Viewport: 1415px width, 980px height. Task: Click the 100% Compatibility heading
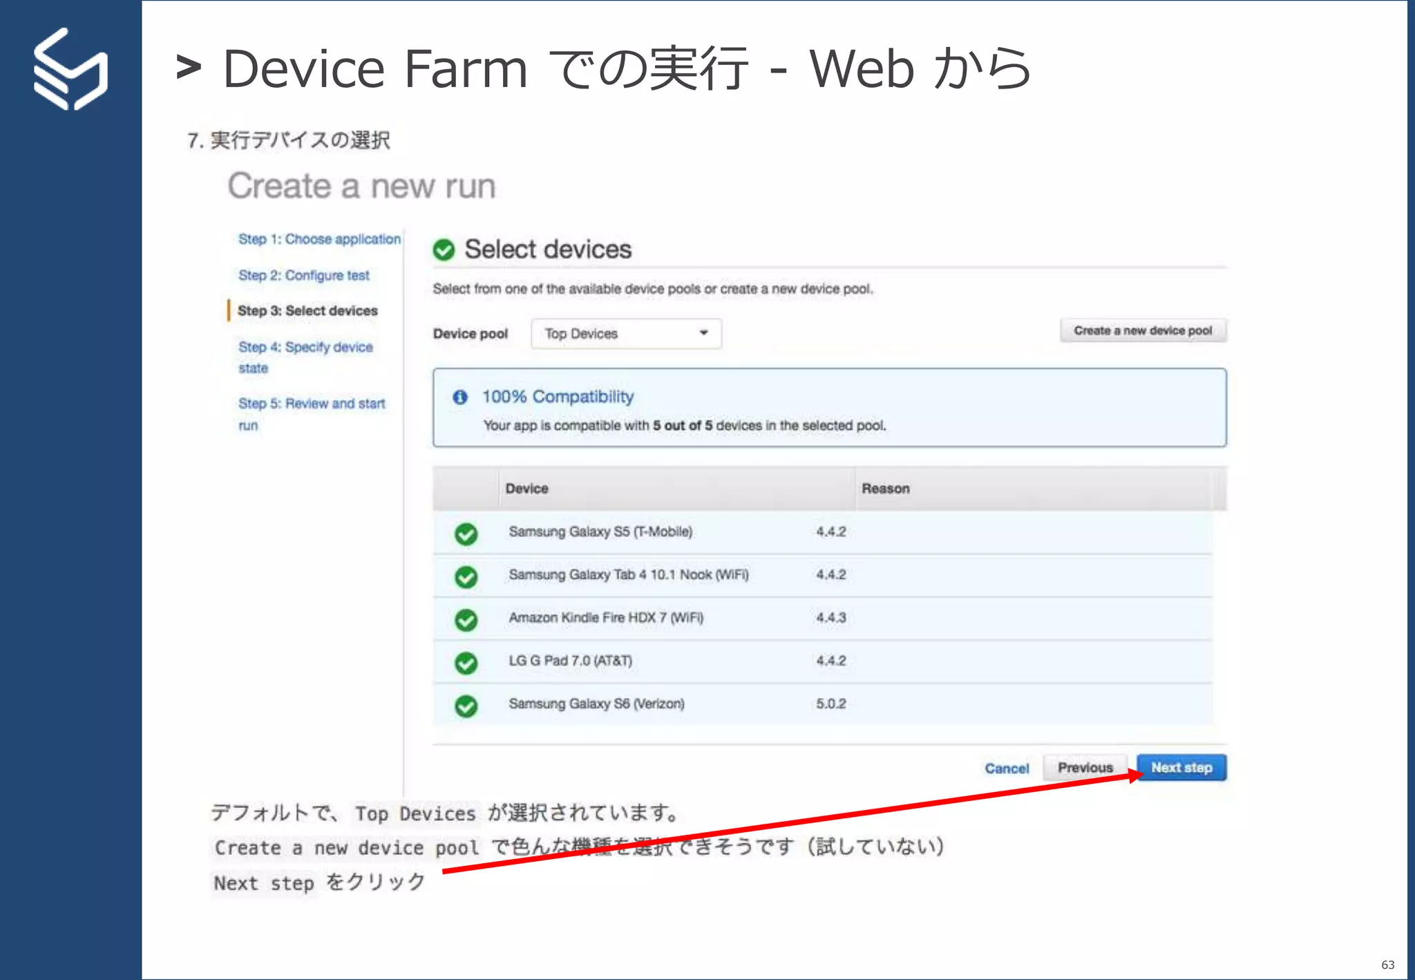(558, 397)
